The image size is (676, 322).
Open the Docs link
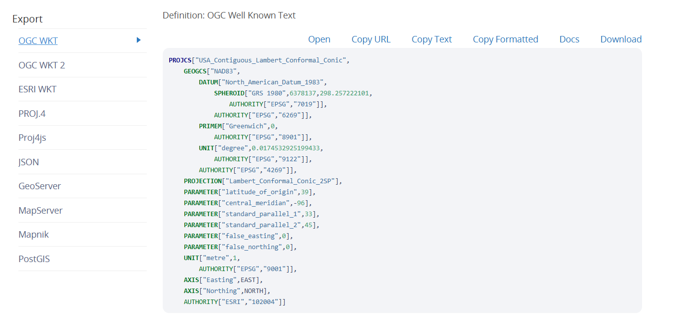pyautogui.click(x=569, y=39)
